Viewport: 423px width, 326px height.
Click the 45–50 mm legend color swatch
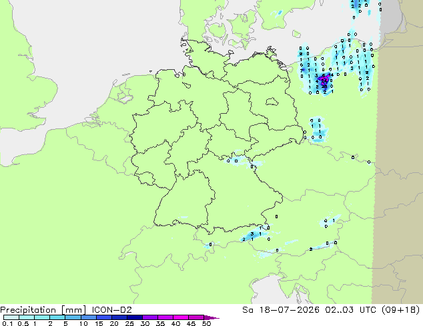tap(196, 317)
